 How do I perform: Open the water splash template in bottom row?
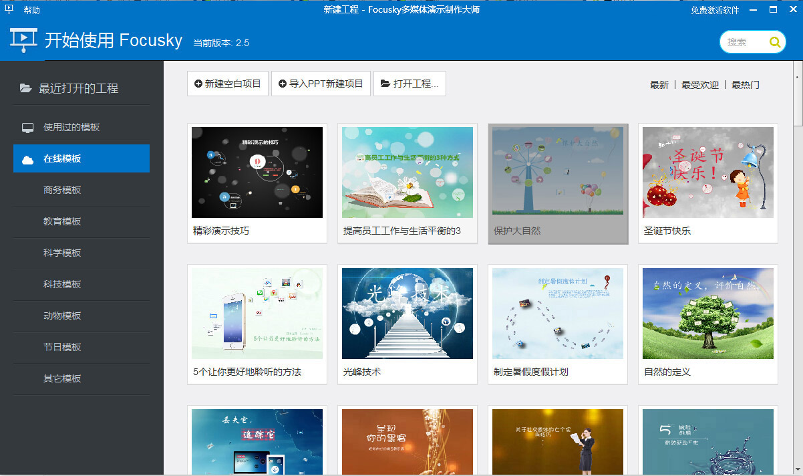pos(708,441)
